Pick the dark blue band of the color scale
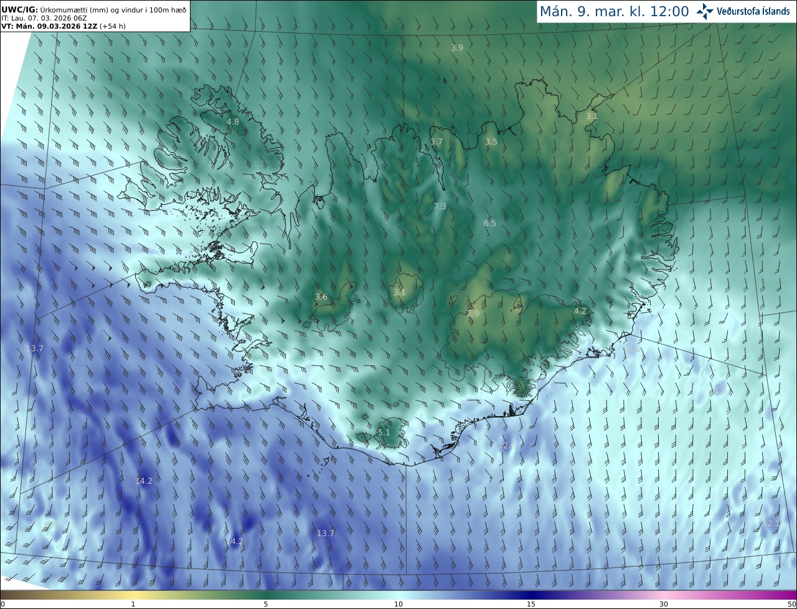 pyautogui.click(x=531, y=595)
